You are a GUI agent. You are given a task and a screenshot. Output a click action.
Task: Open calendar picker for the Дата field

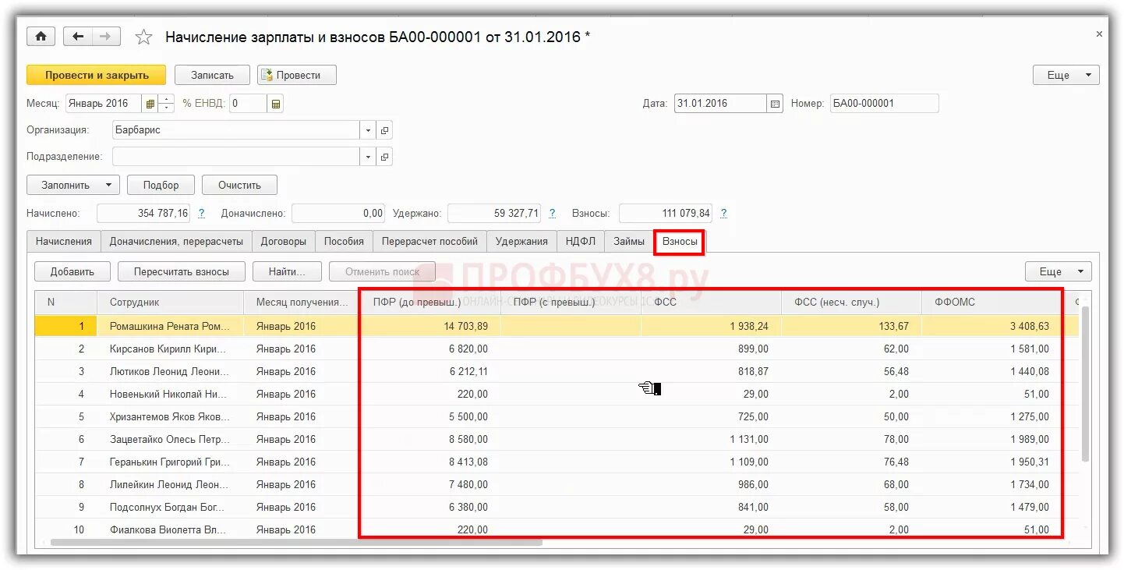[x=774, y=104]
